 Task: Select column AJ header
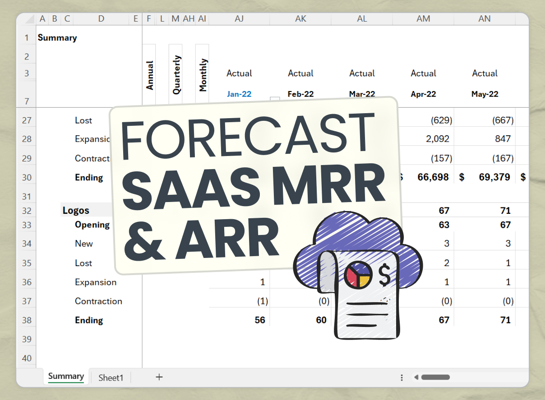(239, 18)
